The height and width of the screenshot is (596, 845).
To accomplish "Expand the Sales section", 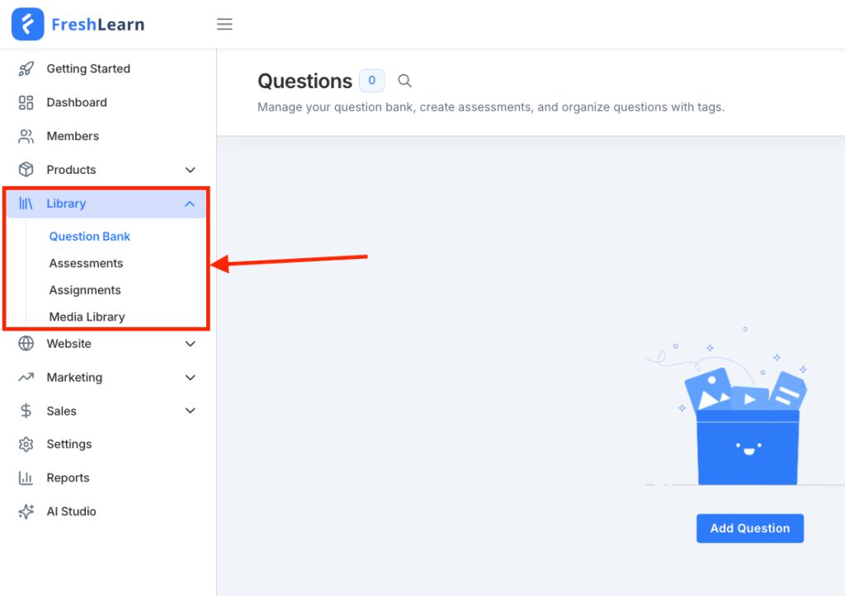I will click(x=191, y=411).
